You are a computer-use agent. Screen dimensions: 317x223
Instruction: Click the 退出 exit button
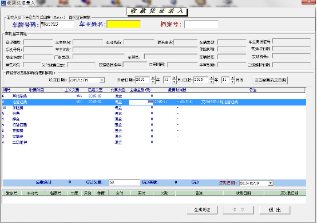tap(275, 210)
